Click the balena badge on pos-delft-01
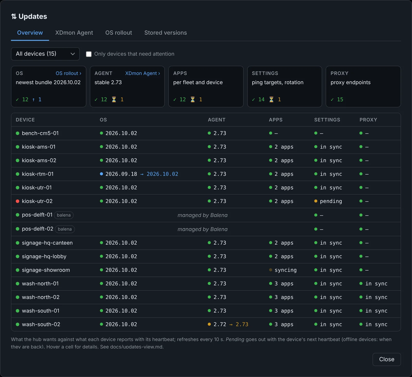This screenshot has height=377, width=412. [x=64, y=215]
